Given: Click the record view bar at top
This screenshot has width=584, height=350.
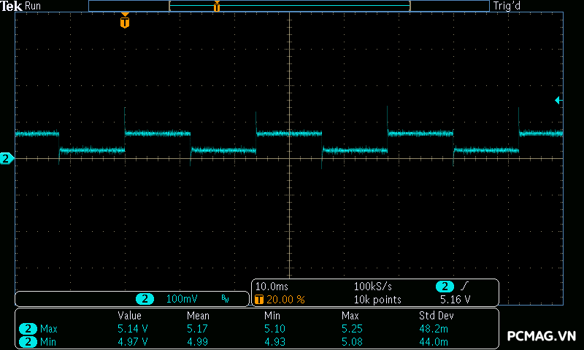Looking at the screenshot, I should pos(288,6).
